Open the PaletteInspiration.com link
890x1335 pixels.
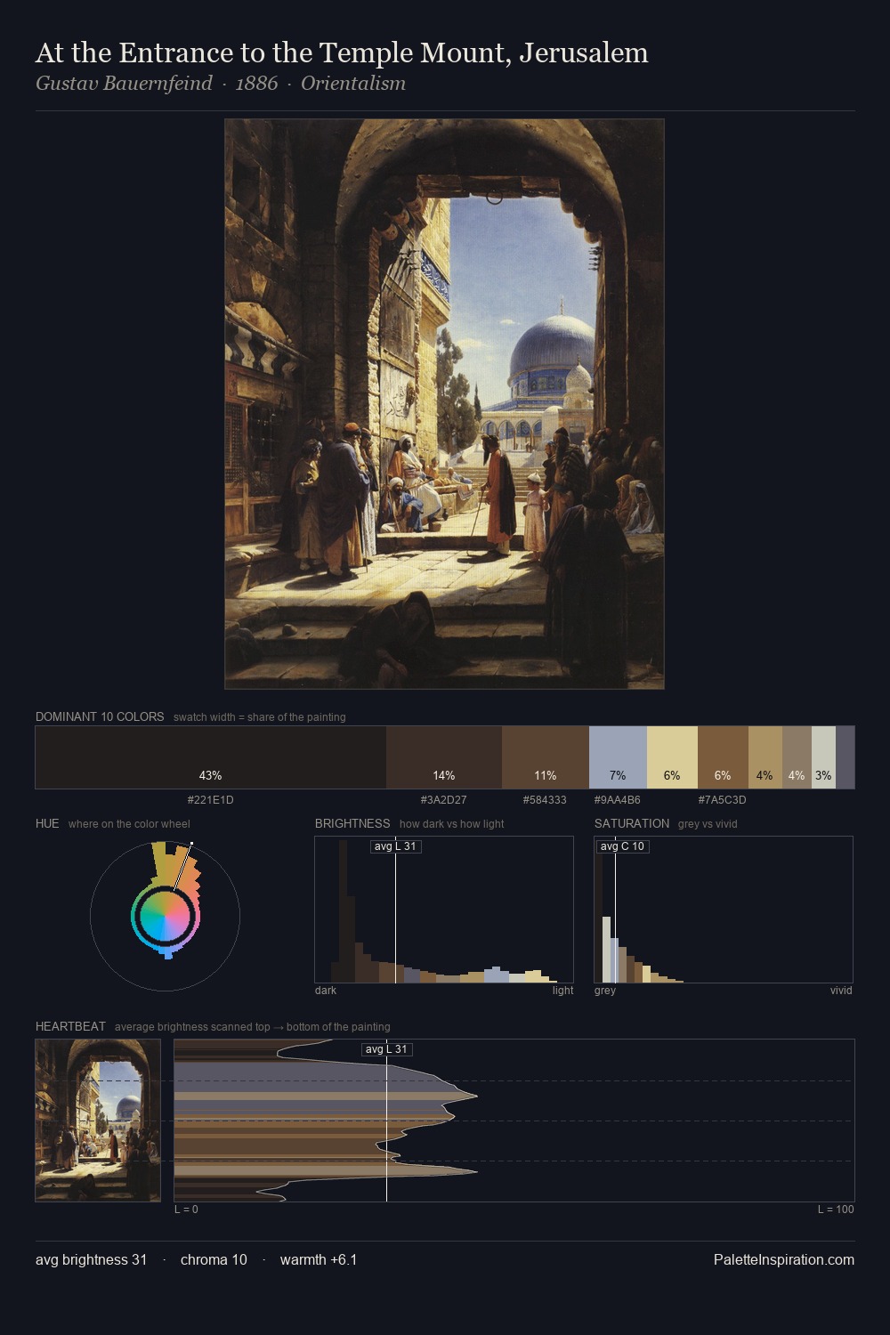point(784,1260)
